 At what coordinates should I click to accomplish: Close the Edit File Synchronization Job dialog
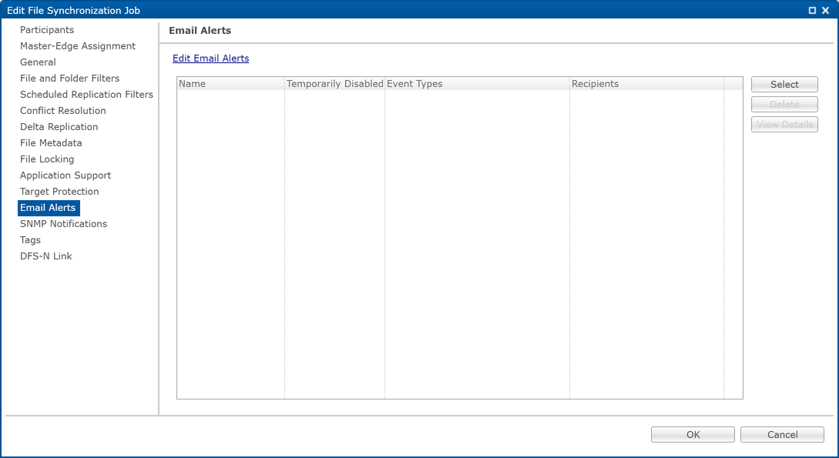826,10
